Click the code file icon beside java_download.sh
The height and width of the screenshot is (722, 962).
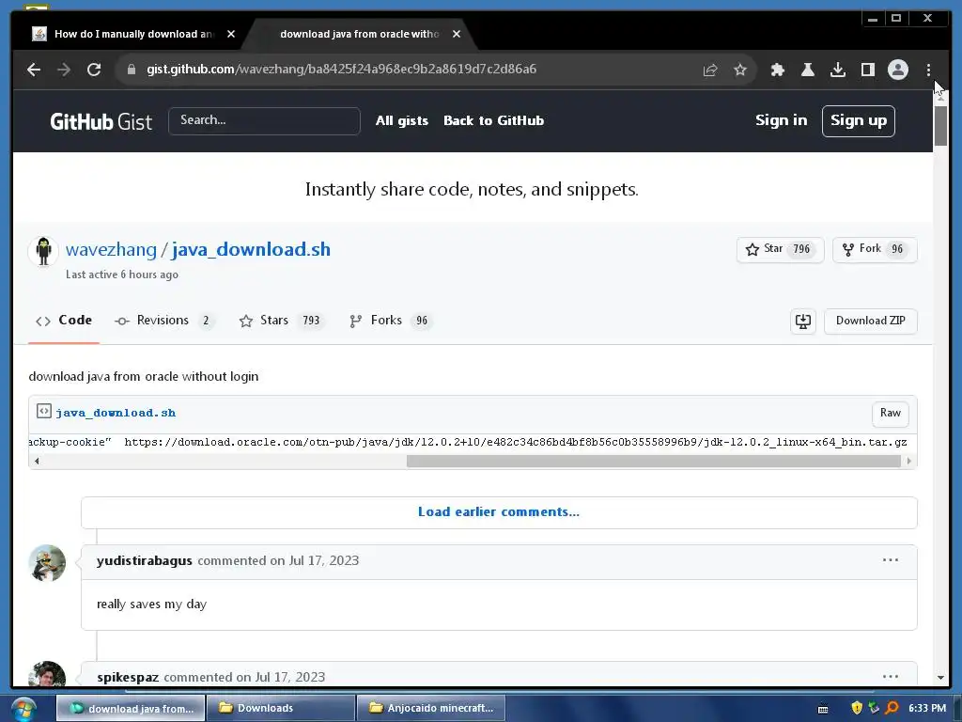point(43,412)
